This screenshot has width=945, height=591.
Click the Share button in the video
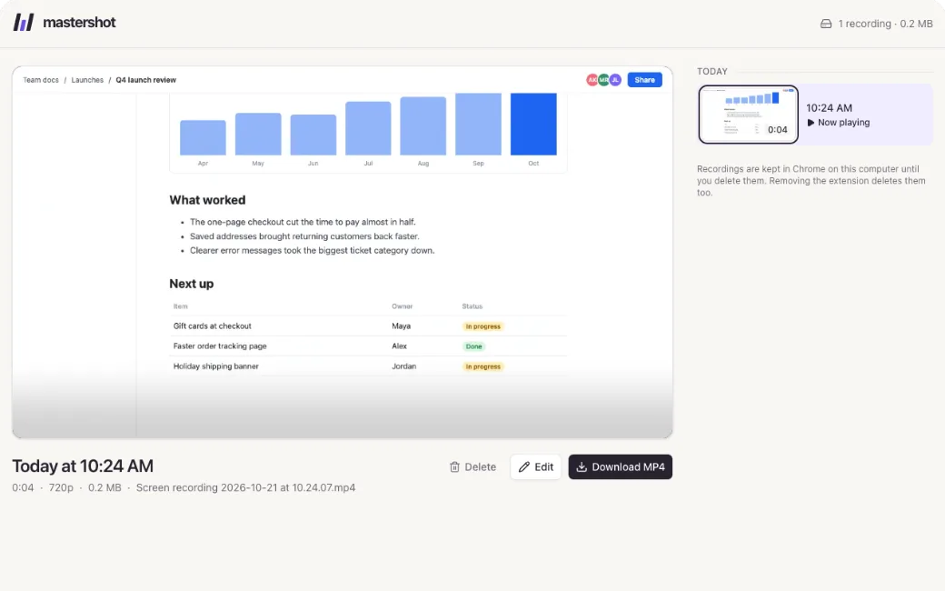click(644, 80)
